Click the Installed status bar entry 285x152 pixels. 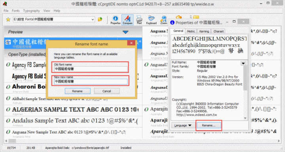pos(126,148)
